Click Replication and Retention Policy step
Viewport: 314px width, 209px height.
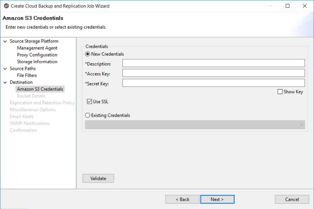click(42, 103)
